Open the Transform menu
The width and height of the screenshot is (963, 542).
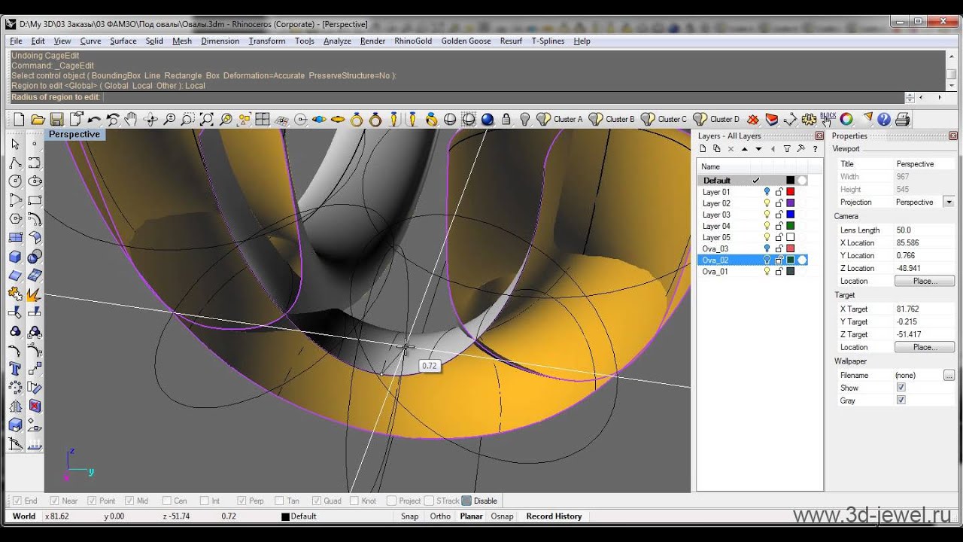[267, 41]
